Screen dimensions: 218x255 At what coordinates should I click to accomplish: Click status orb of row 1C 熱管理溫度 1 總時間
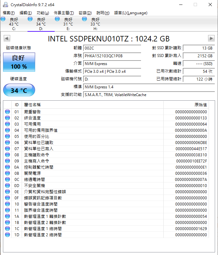click(7, 228)
